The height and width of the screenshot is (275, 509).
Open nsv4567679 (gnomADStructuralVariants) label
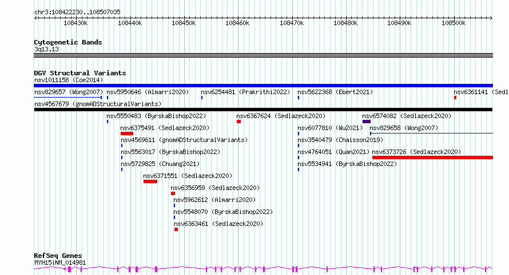point(98,104)
